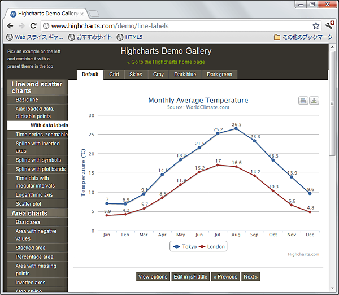Click the chart print icon
This screenshot has width=339, height=295.
pyautogui.click(x=303, y=101)
